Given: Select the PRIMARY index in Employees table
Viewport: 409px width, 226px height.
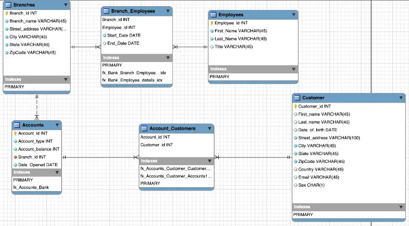Looking at the screenshot, I should 219,76.
